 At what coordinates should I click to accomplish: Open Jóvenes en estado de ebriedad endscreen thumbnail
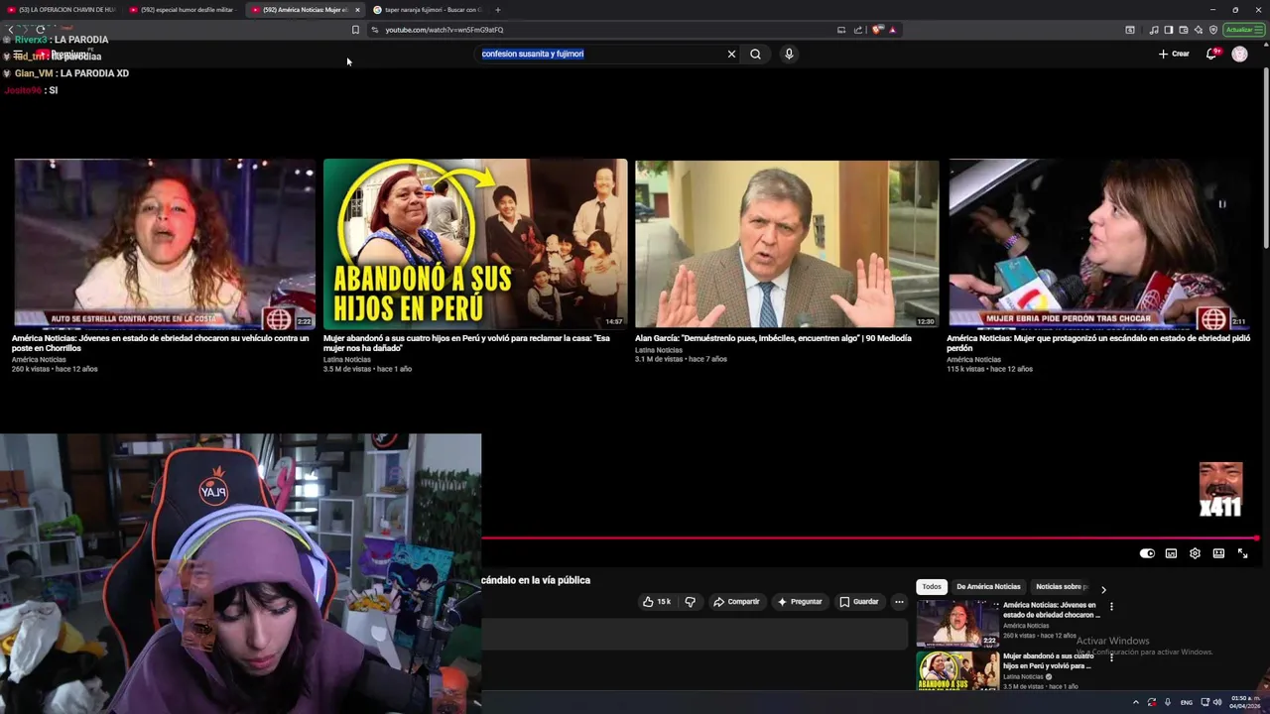click(x=165, y=244)
